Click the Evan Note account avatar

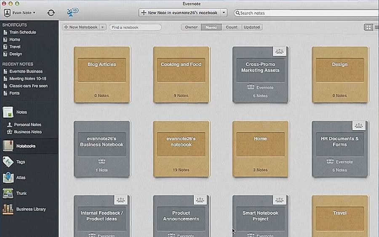click(7, 13)
